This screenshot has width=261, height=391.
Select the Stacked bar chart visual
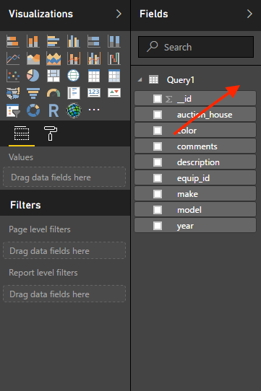point(13,41)
